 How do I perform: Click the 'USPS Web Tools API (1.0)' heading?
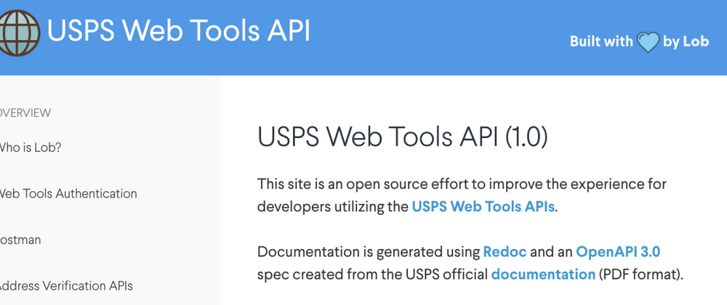point(403,137)
